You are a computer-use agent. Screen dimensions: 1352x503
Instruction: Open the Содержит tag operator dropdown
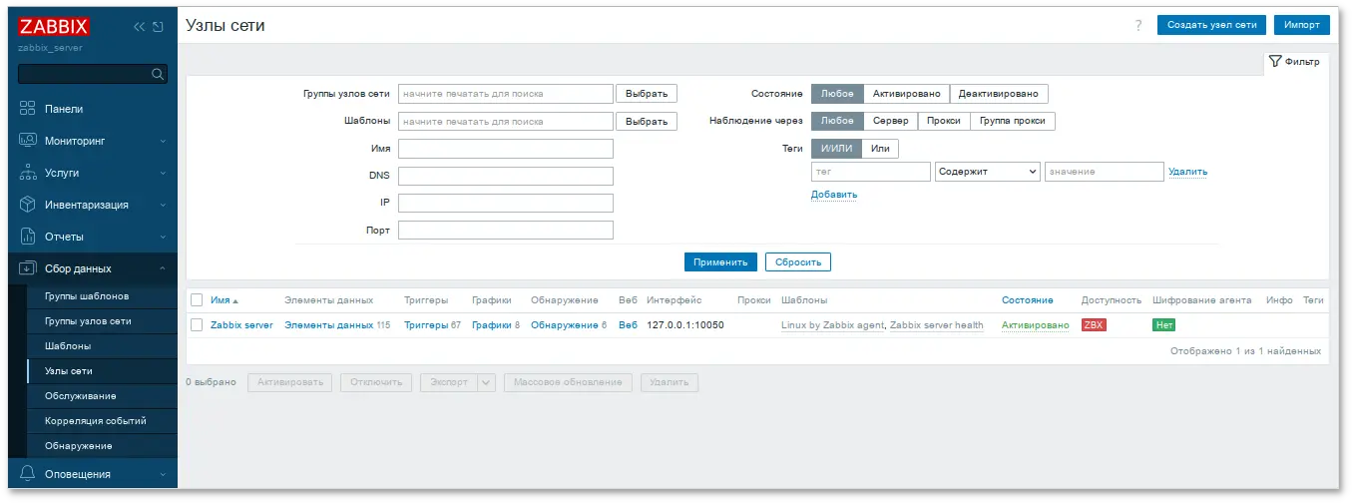[988, 172]
